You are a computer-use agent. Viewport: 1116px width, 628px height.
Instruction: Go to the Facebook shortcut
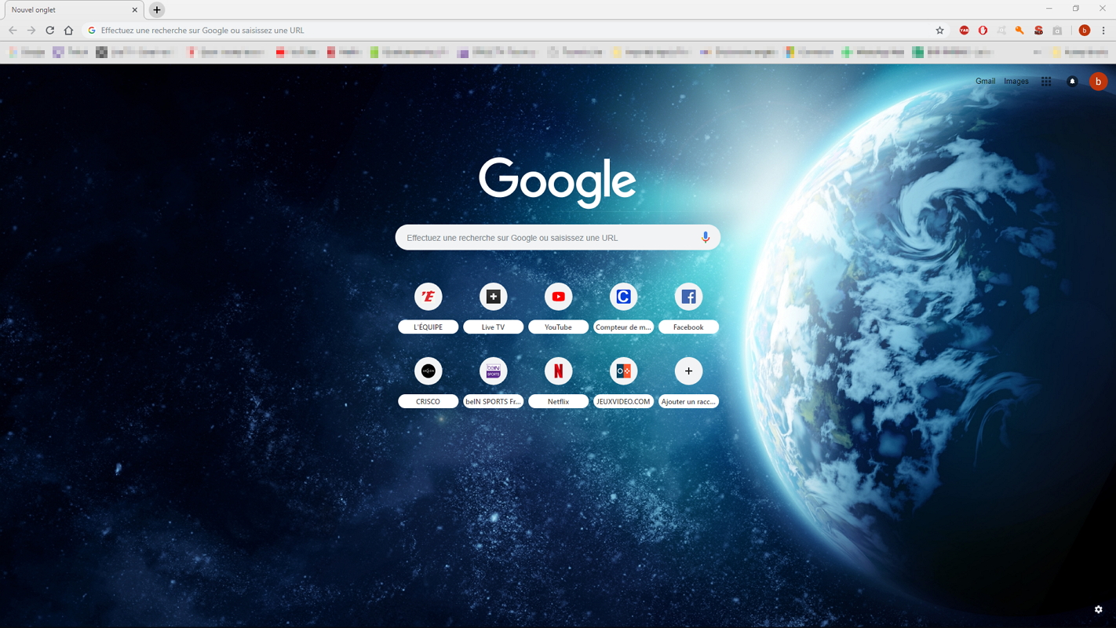click(688, 308)
